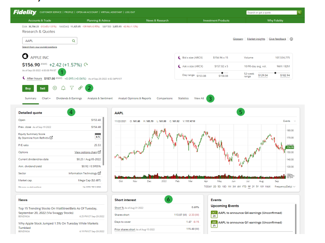
Task: Click Search from your owned positions link
Action: click(x=40, y=47)
